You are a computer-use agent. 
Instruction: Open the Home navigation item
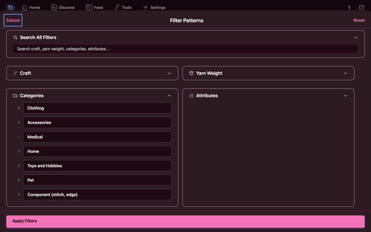click(31, 7)
